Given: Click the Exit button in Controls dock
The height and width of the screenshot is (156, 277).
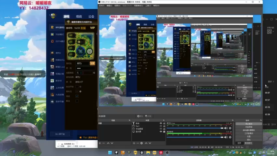Looking at the screenshot, I should click(x=249, y=140).
